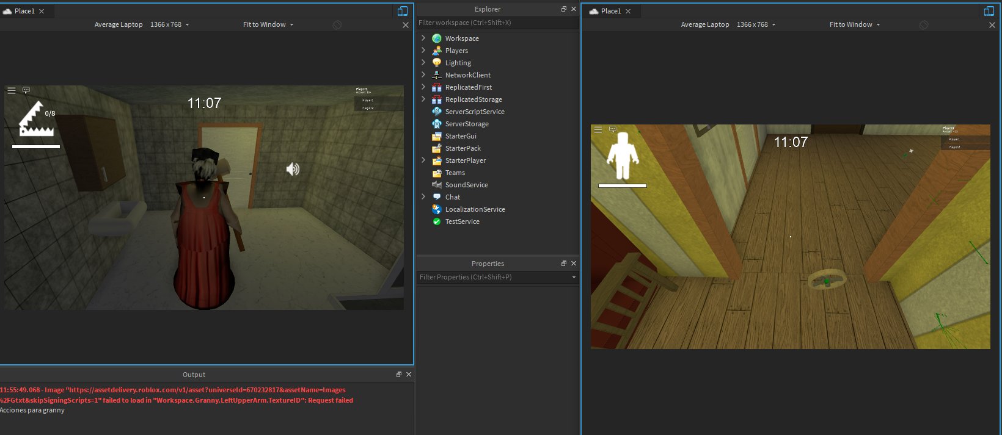Open the Roblox menu icon in left game view

click(11, 90)
